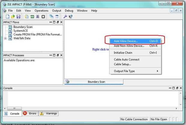Image resolution: width=186 pixels, height=125 pixels.
Task: Open the Output menu
Action: pos(57,11)
